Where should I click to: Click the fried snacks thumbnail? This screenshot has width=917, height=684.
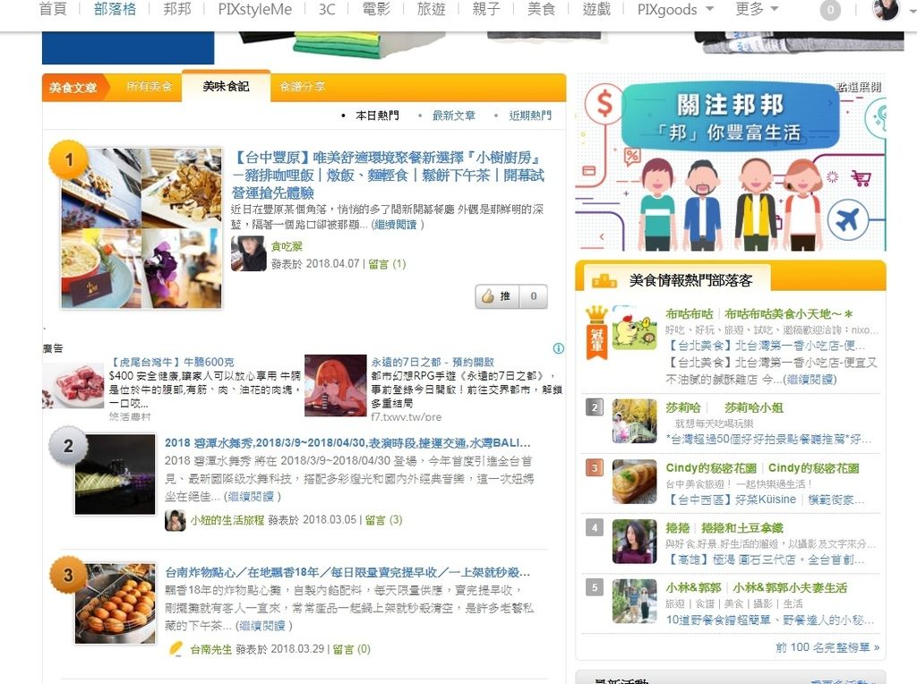click(116, 603)
